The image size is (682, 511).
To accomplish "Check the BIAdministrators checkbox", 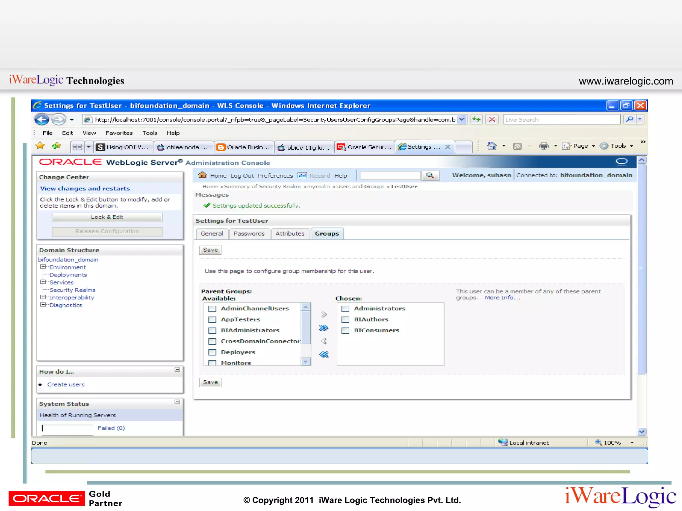I will (212, 330).
